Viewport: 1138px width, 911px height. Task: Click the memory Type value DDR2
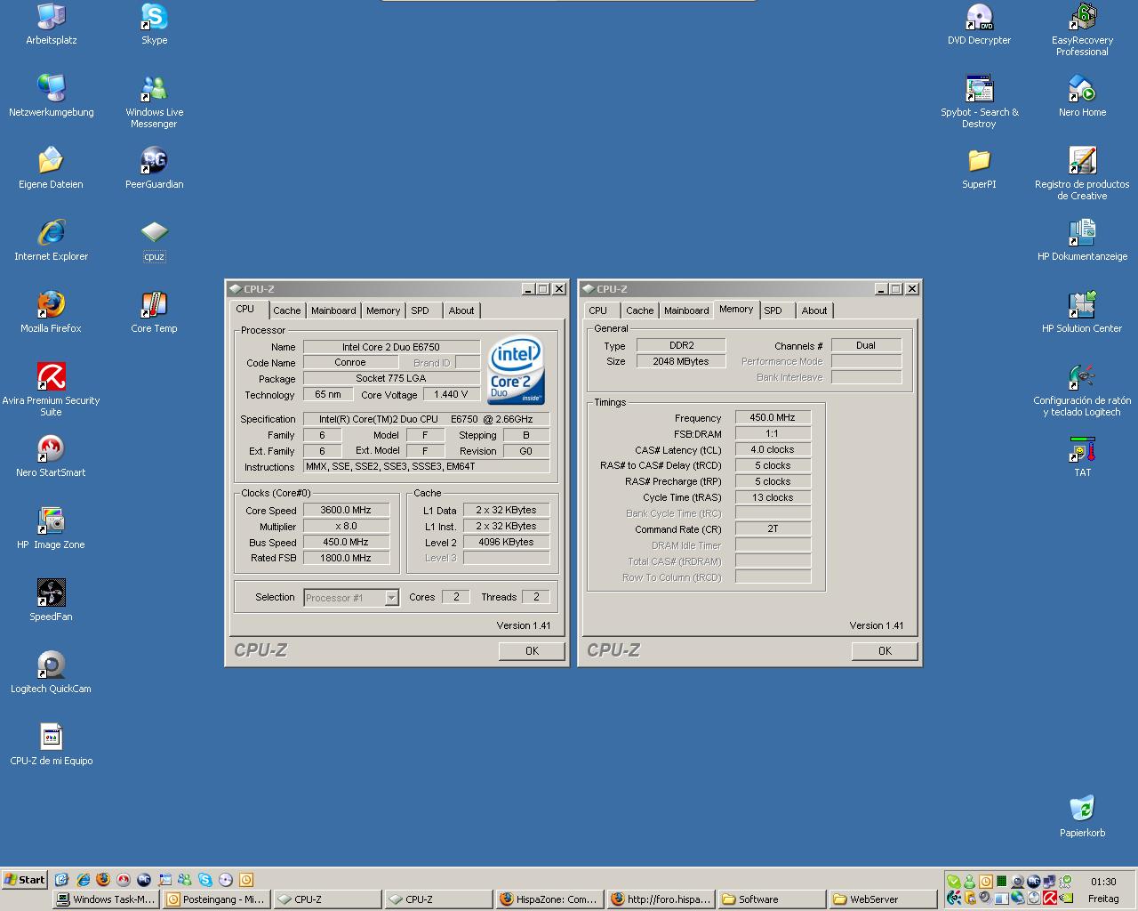point(681,346)
